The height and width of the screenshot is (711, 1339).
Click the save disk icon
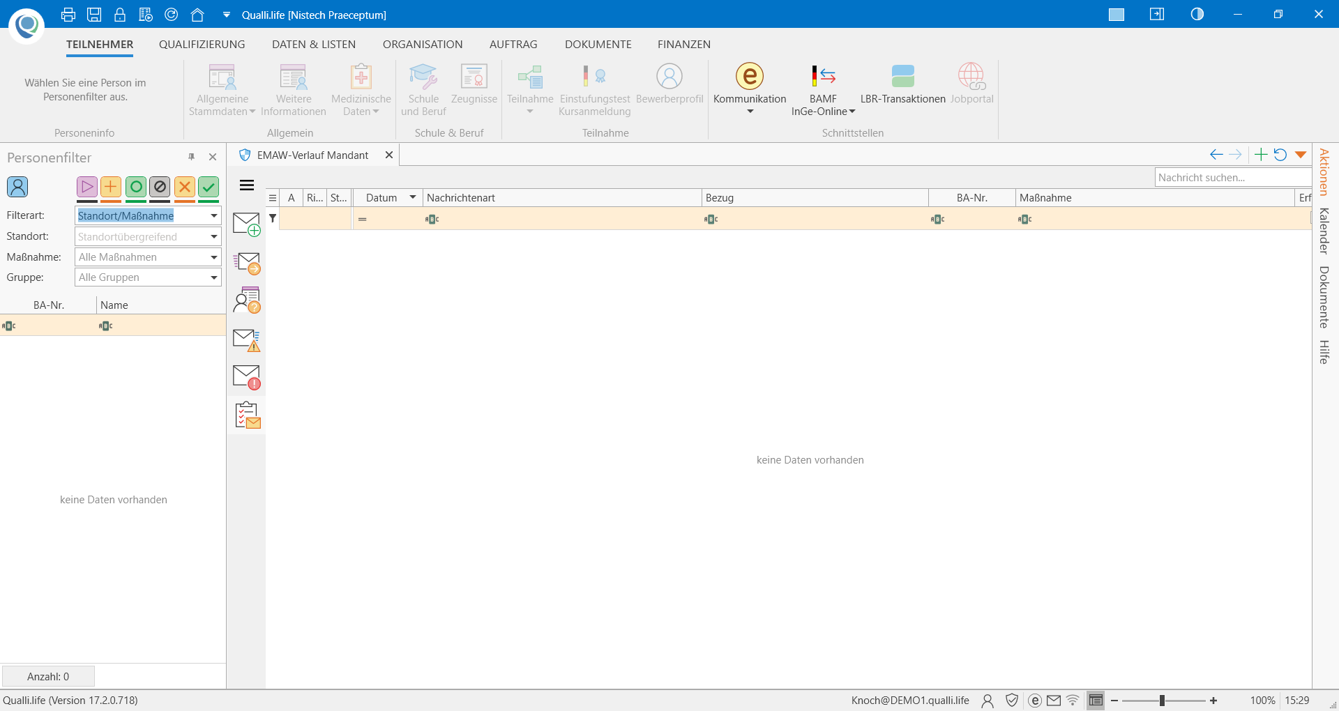tap(94, 15)
